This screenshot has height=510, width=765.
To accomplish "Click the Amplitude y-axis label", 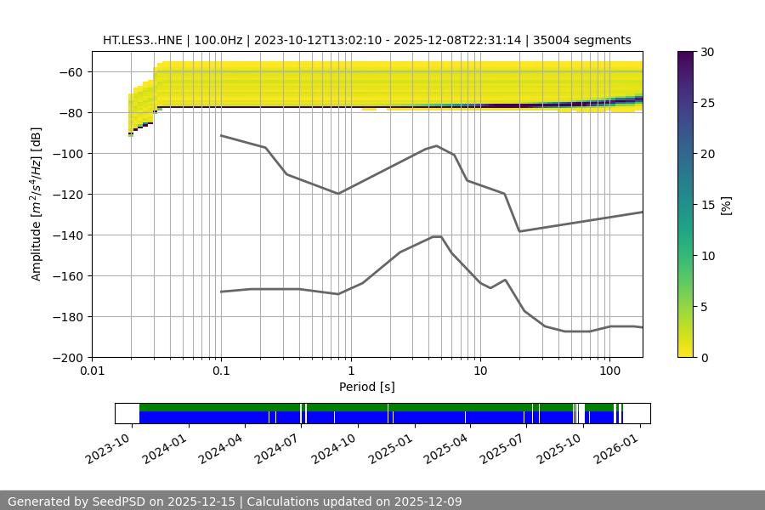I will (x=37, y=204).
